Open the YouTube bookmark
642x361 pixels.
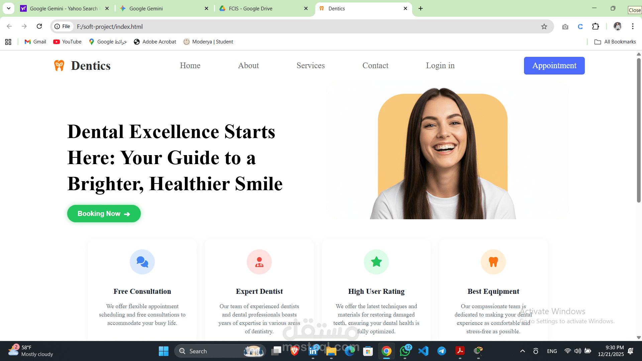coord(67,41)
